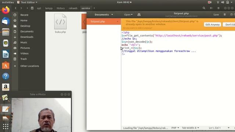Click the opt path breadcrumb
Screen dimensions: 235x132
(39, 8)
